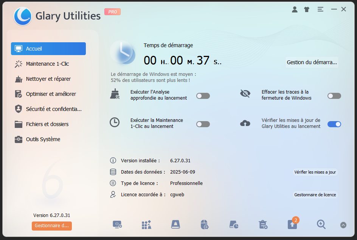Screen dimensions: 357x240
Task: Click the Glary Utilities logo
Action: [23, 16]
